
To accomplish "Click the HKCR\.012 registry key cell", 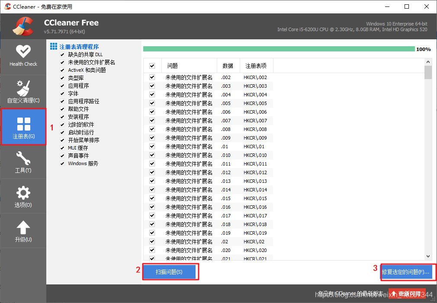I will (255, 172).
